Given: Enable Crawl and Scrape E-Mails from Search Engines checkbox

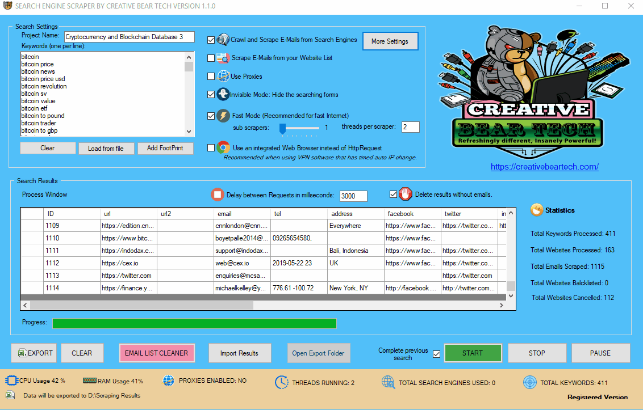Looking at the screenshot, I should coord(211,40).
